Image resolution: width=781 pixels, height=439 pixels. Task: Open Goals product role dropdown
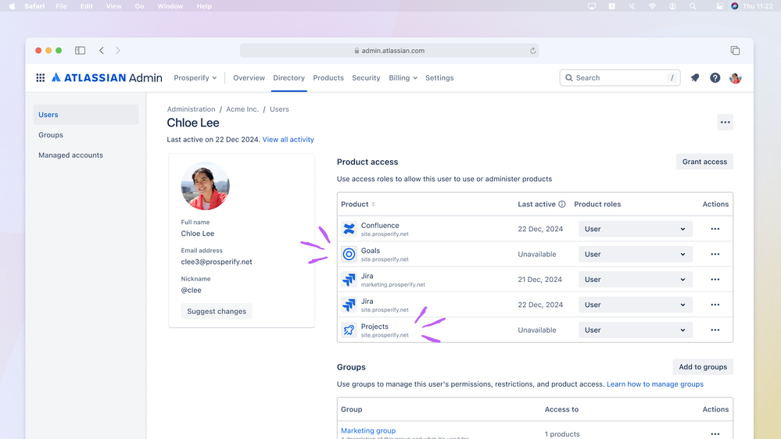coord(635,255)
